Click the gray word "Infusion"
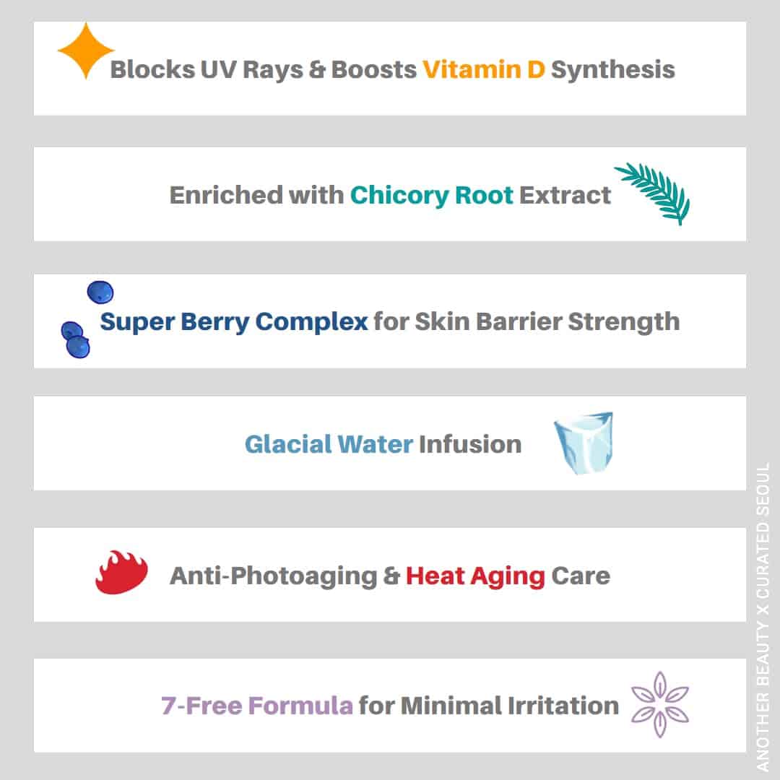 tap(470, 443)
